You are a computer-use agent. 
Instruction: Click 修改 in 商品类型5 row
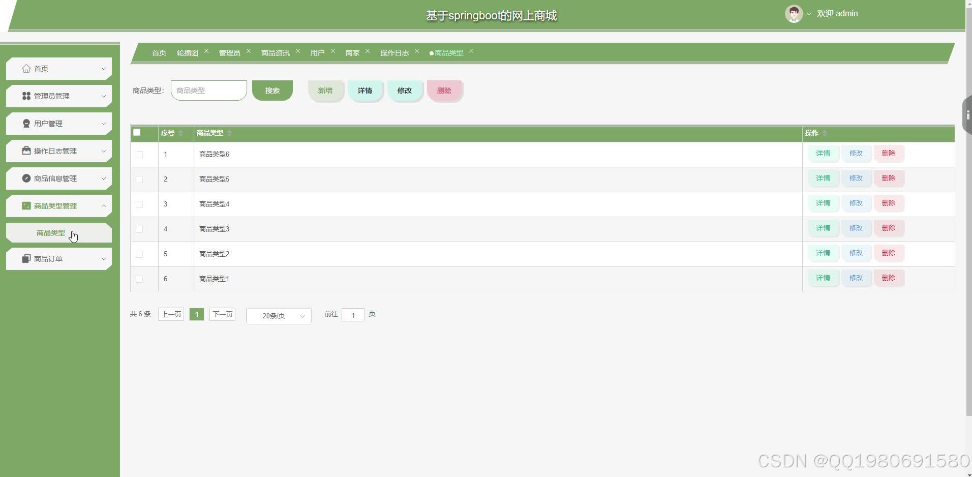(856, 178)
